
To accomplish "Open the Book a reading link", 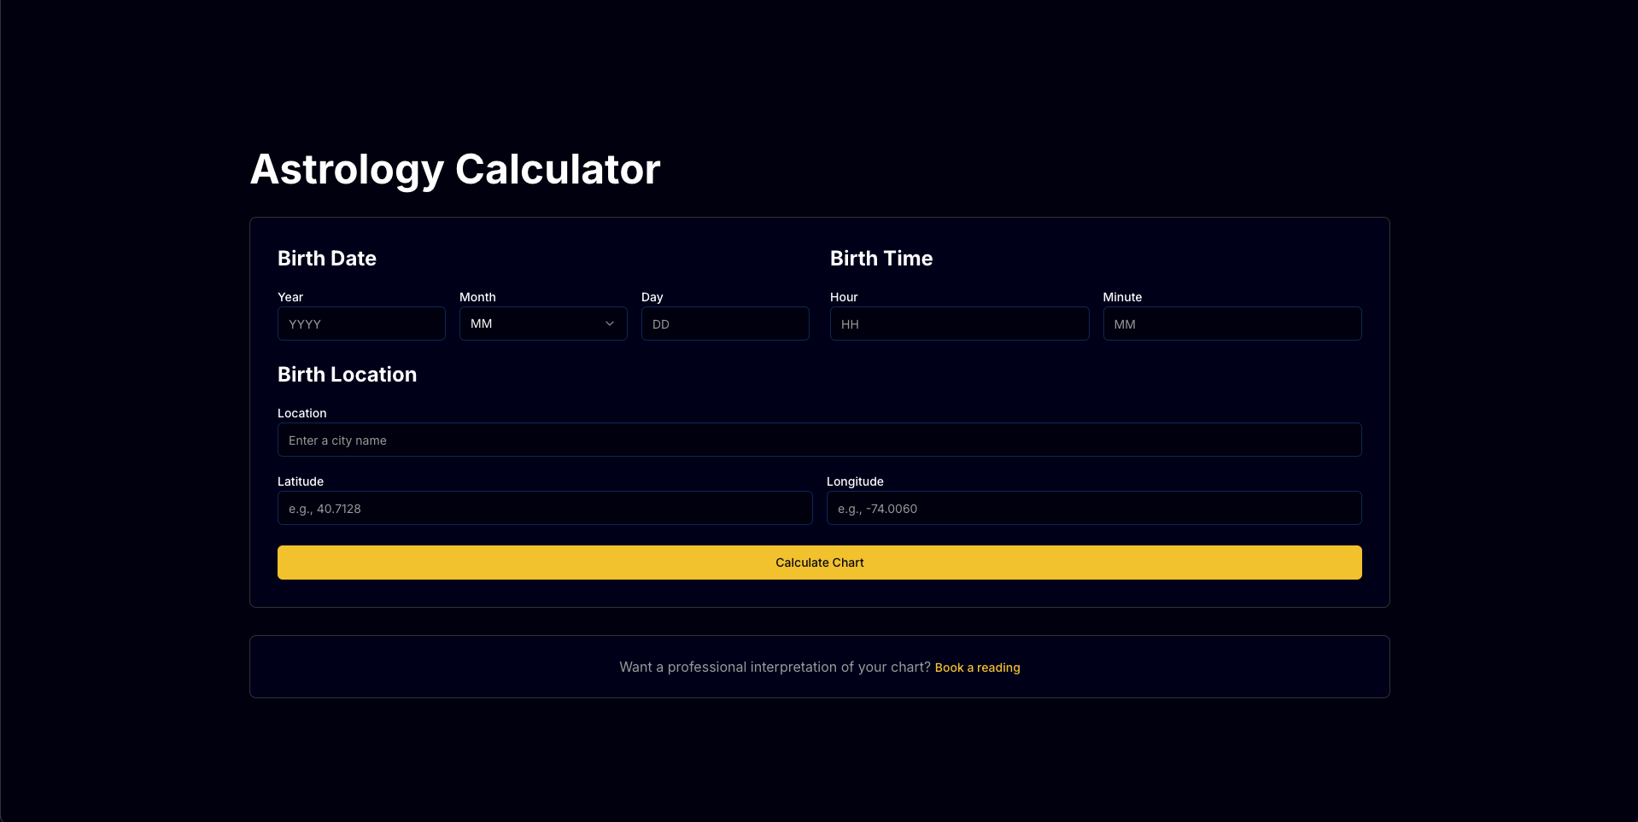I will coord(977,667).
